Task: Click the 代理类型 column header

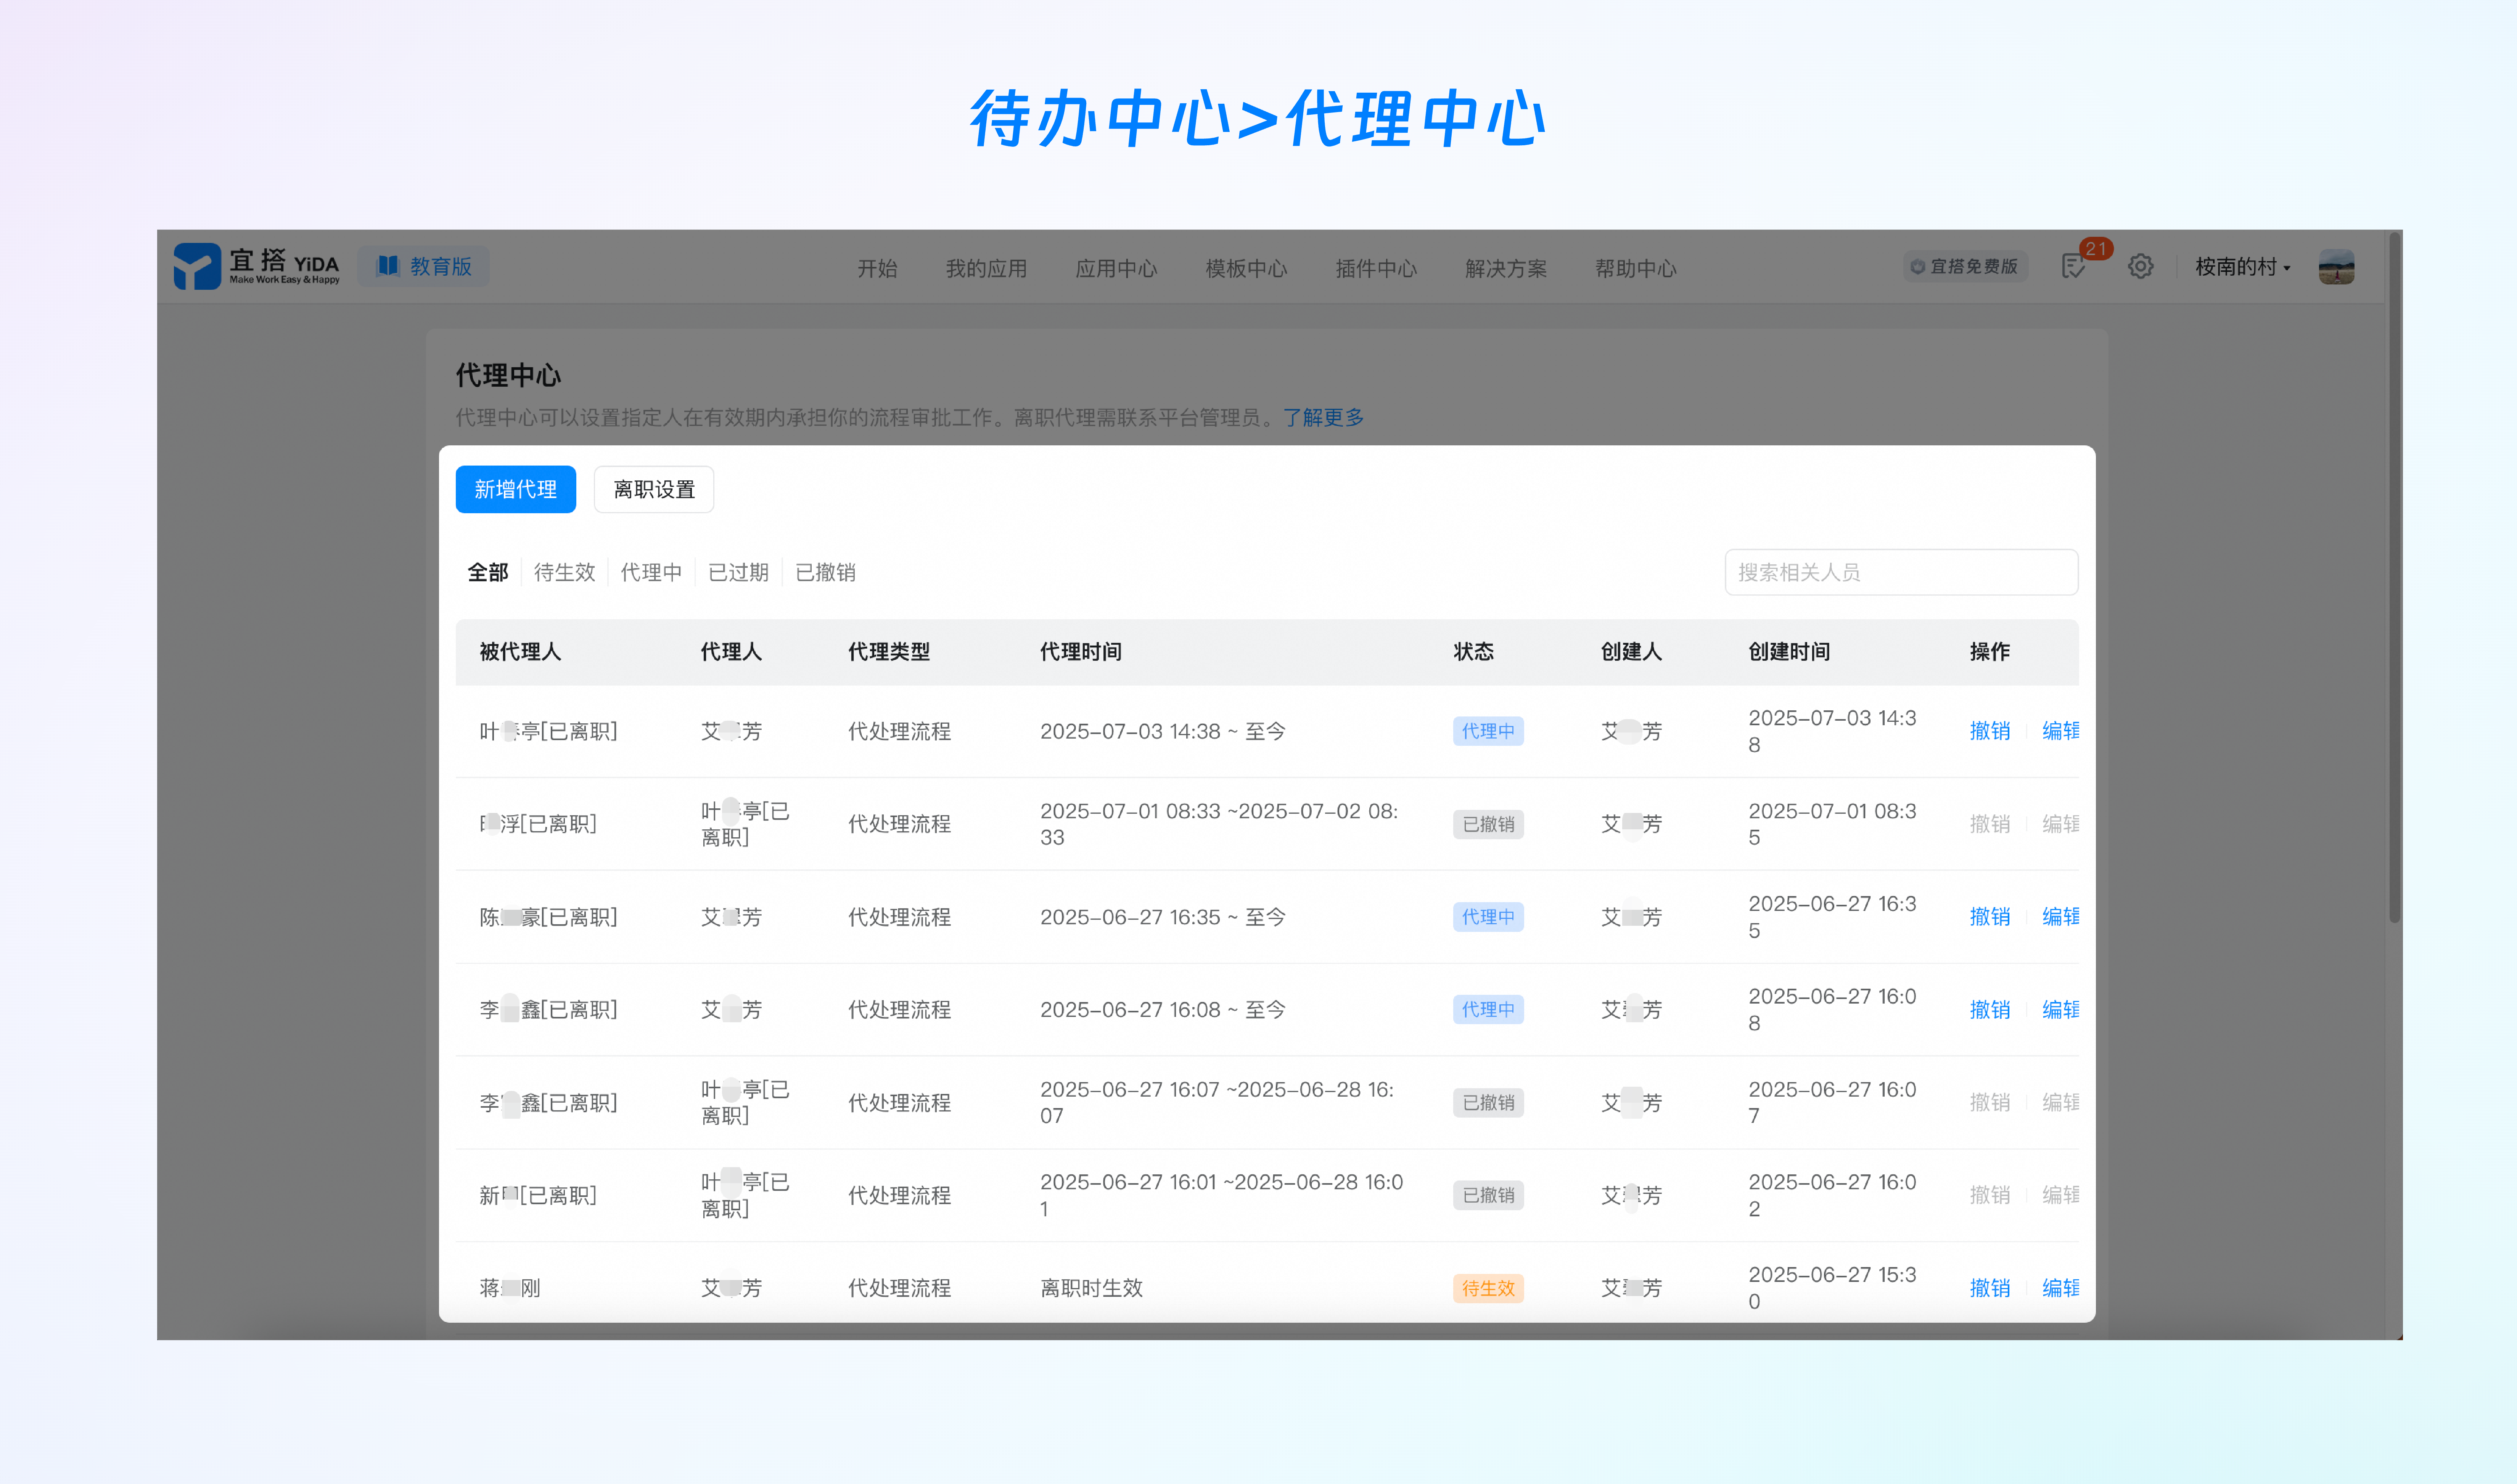Action: tap(889, 652)
